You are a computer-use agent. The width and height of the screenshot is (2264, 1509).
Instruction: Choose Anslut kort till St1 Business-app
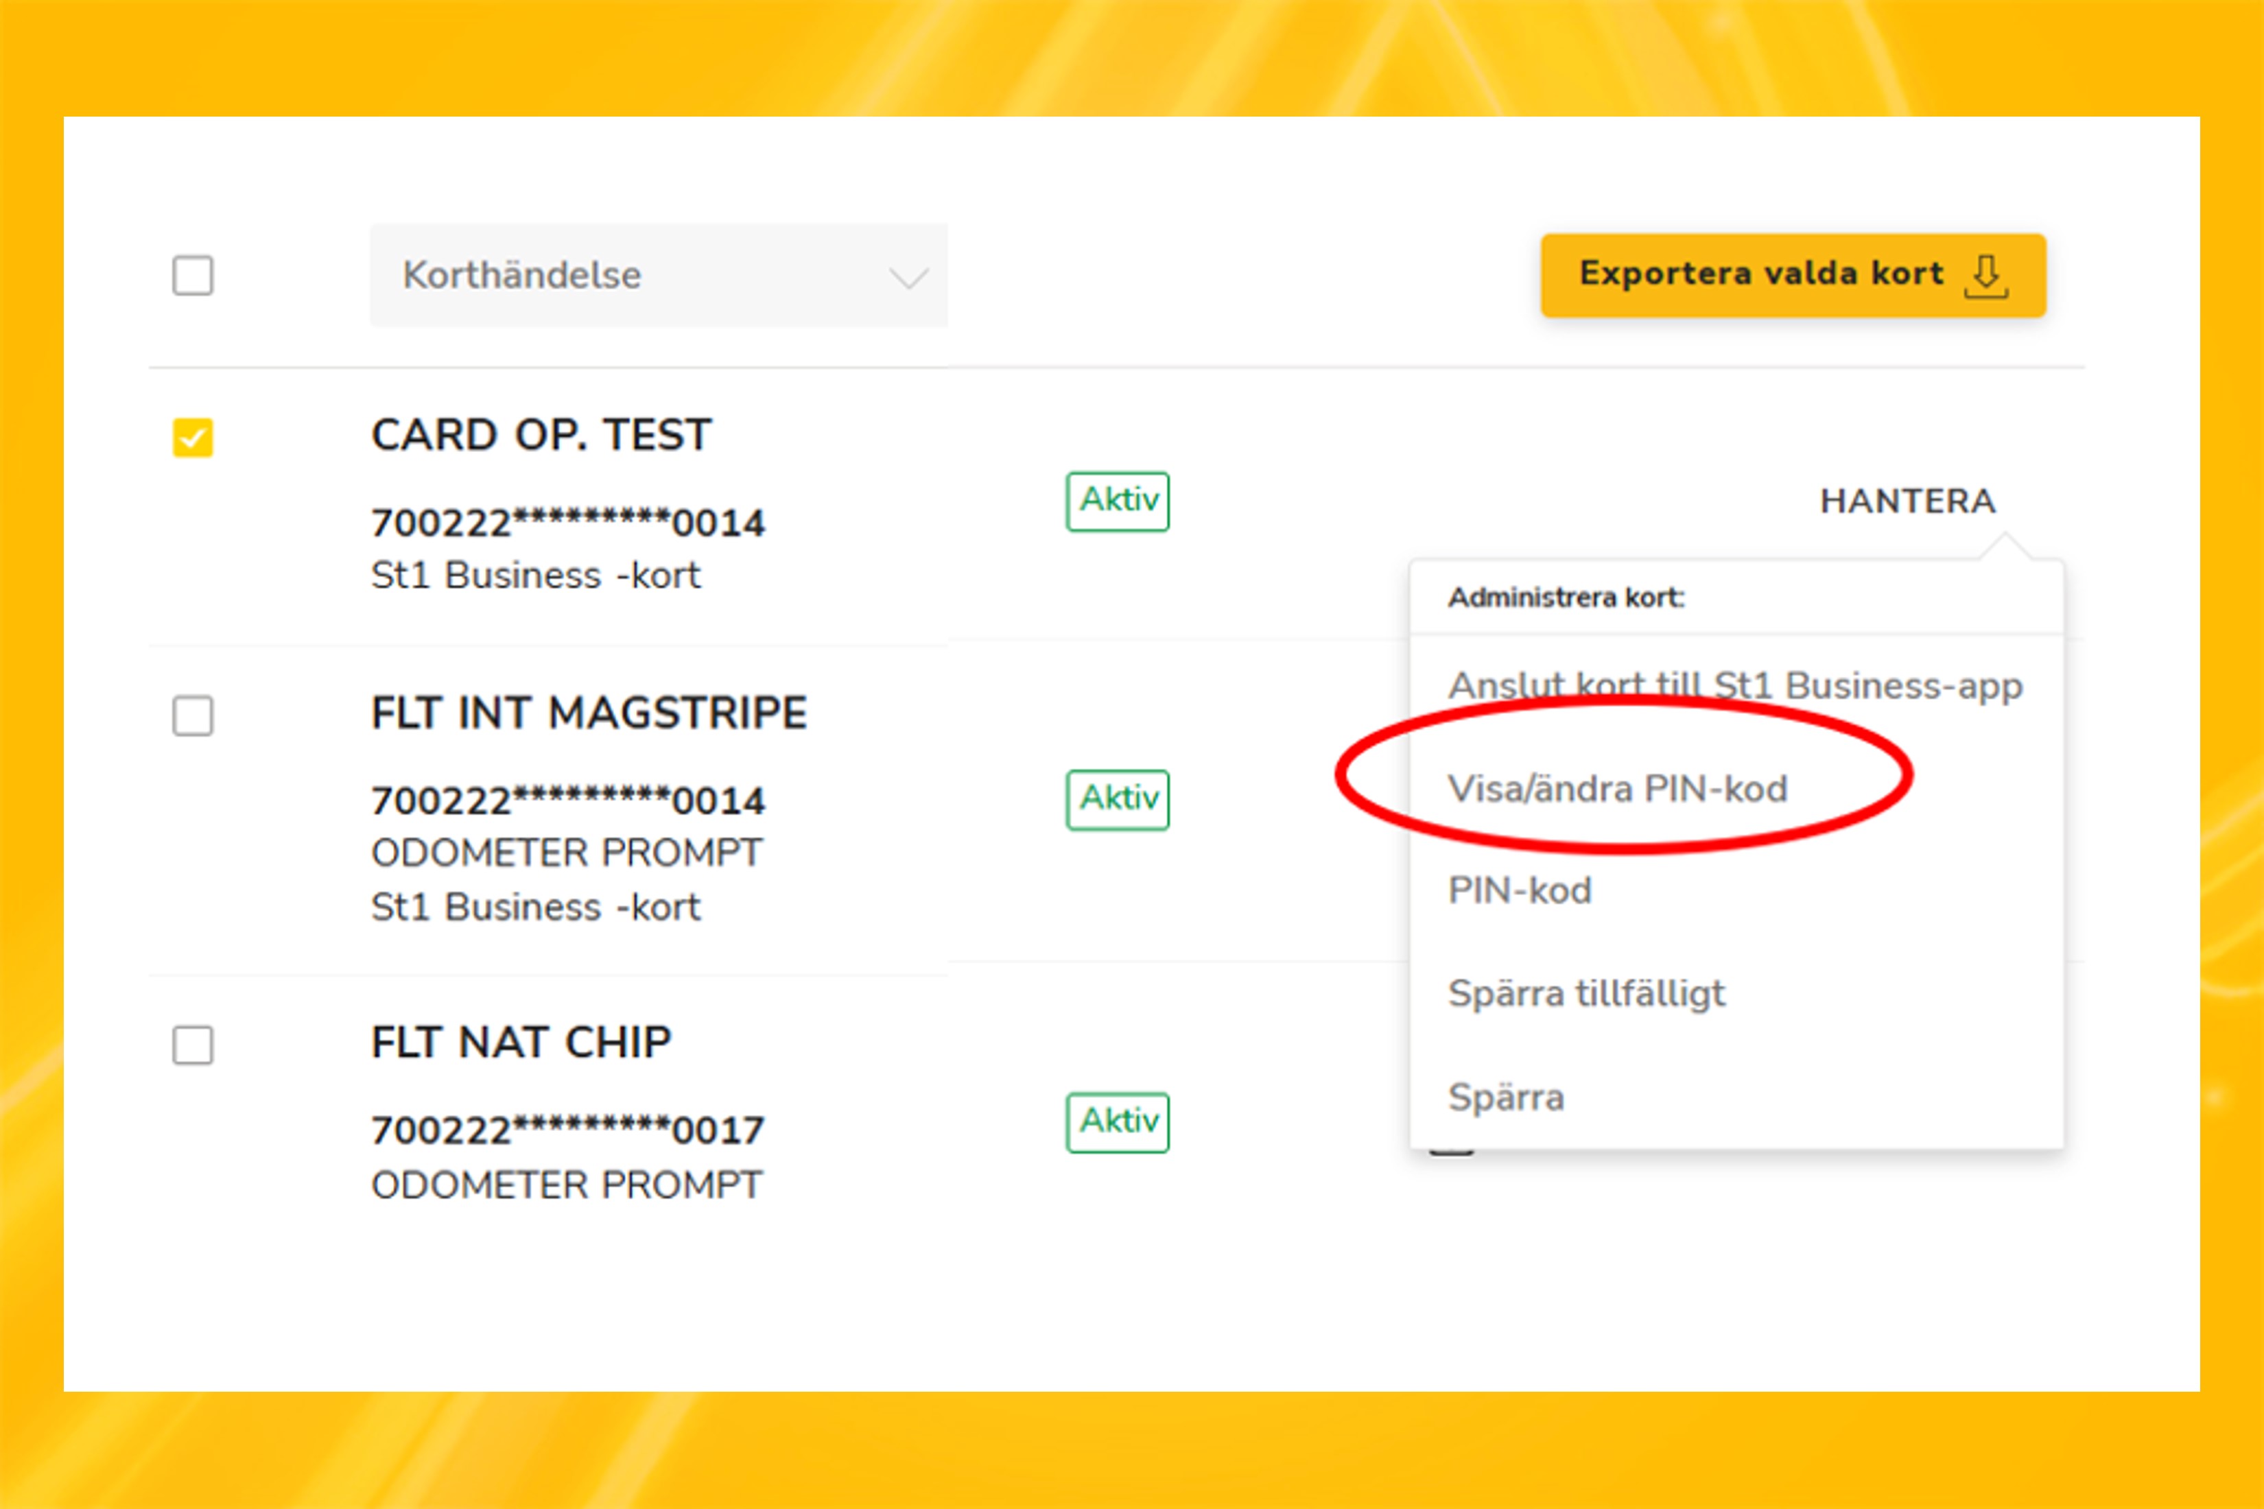(1734, 686)
